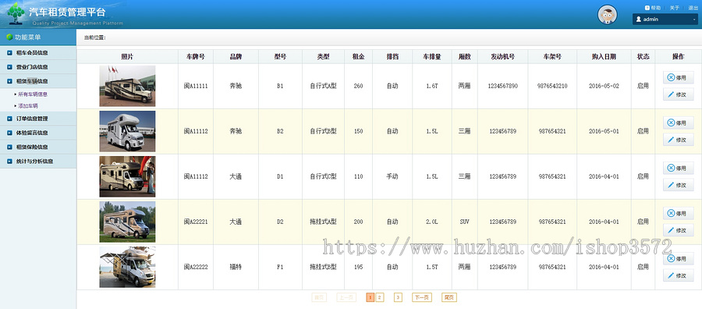The height and width of the screenshot is (309, 702).
Task: Click the admin cartoon avatar
Action: pos(607,15)
